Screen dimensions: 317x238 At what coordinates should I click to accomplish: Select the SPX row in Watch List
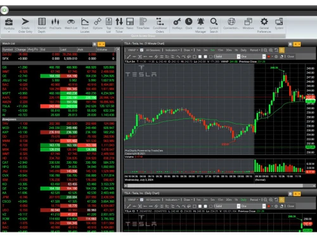click(x=58, y=58)
